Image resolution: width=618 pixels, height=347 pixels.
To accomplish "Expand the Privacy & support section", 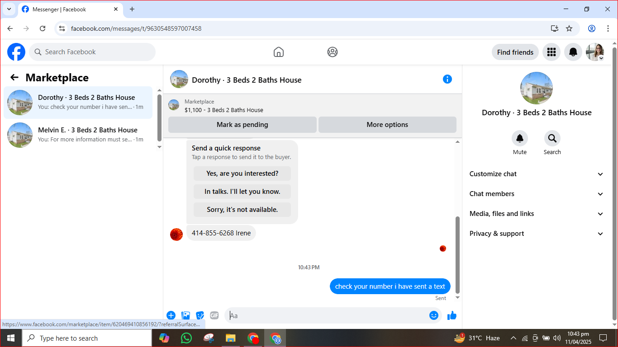I will (537, 234).
